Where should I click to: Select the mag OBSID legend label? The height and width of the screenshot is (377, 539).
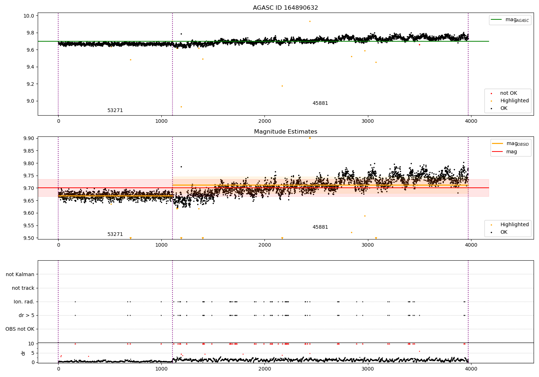click(x=517, y=144)
